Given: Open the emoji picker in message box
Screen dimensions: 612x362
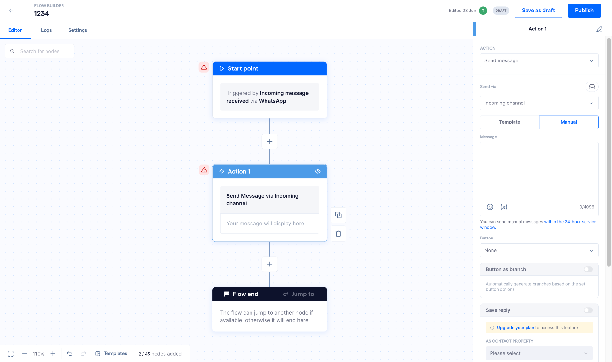Looking at the screenshot, I should tap(490, 207).
